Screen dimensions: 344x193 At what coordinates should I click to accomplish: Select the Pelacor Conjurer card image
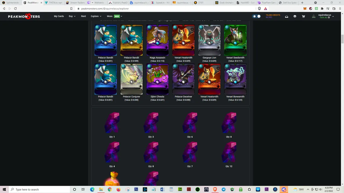point(131,79)
